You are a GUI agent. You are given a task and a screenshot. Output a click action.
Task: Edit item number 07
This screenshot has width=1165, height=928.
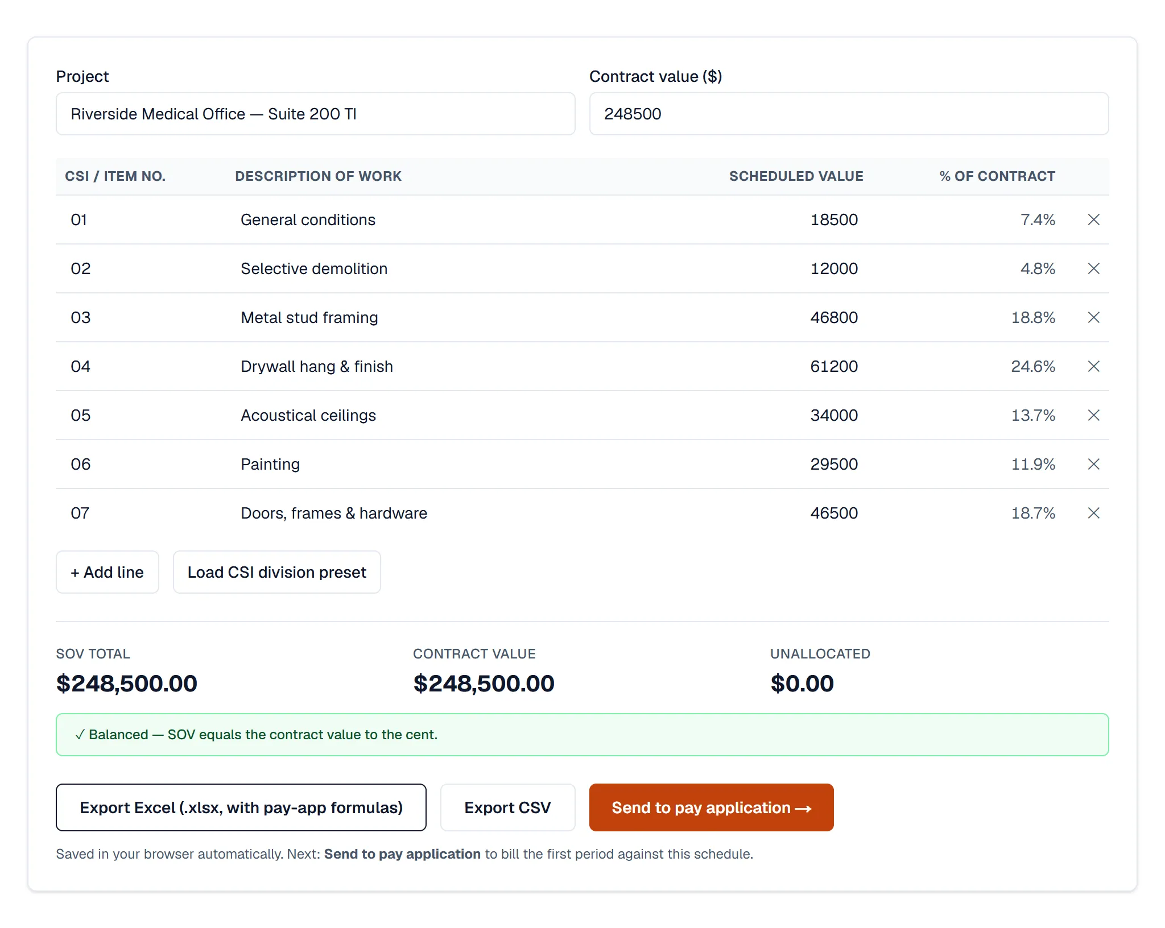[142, 513]
